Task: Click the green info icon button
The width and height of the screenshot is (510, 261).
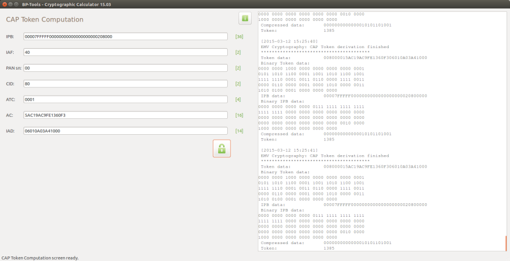Action: (x=245, y=19)
